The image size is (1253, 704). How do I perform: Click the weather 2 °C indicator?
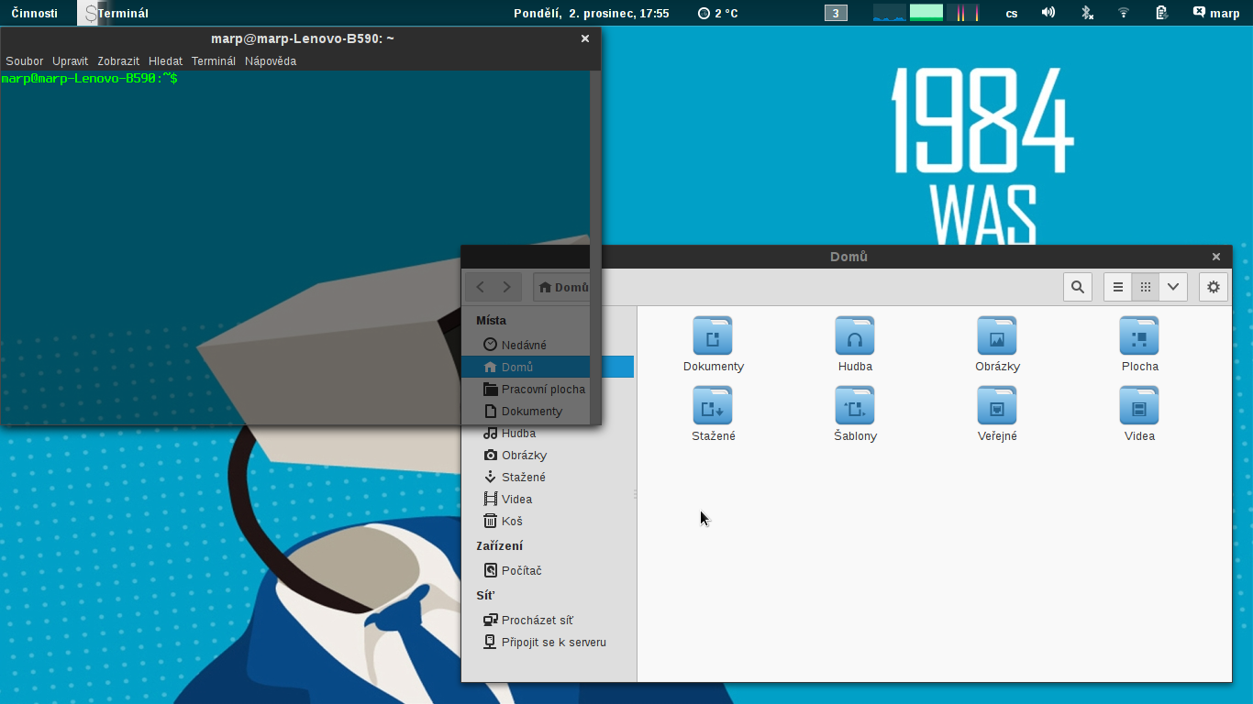[718, 13]
